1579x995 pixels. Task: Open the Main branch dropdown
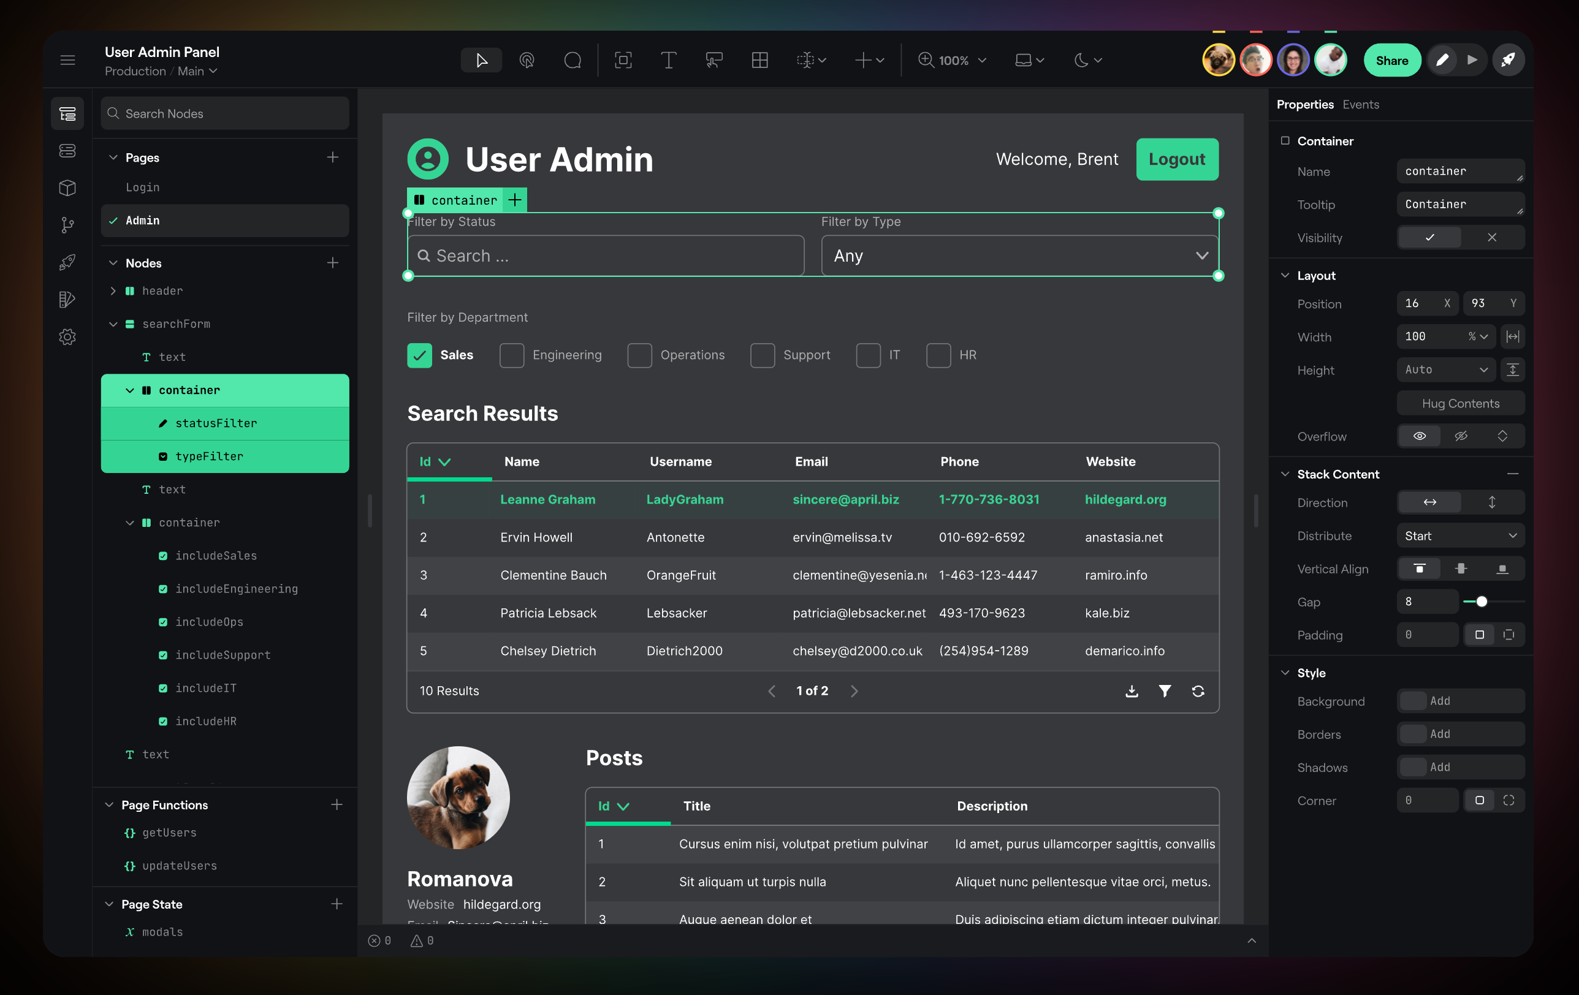click(x=197, y=71)
